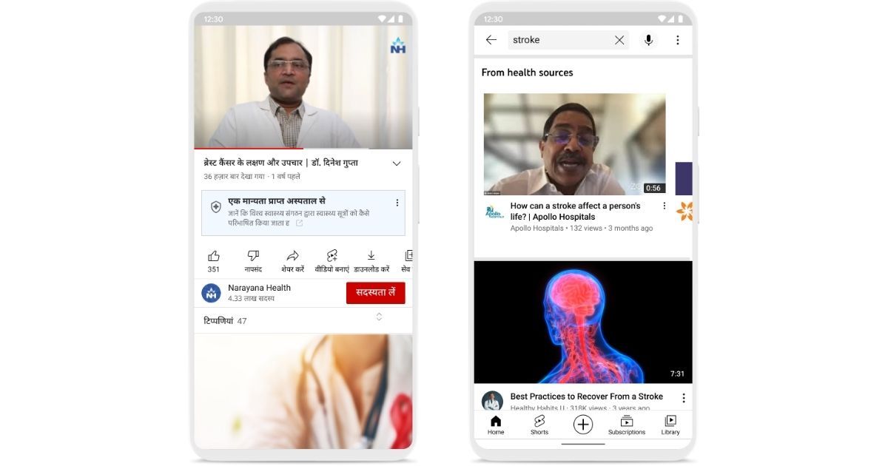Image resolution: width=888 pixels, height=466 pixels.
Task: Open Narayana Health channel avatar
Action: 212,293
